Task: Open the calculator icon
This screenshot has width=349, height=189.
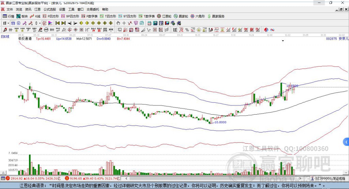Action: [x=155, y=23]
